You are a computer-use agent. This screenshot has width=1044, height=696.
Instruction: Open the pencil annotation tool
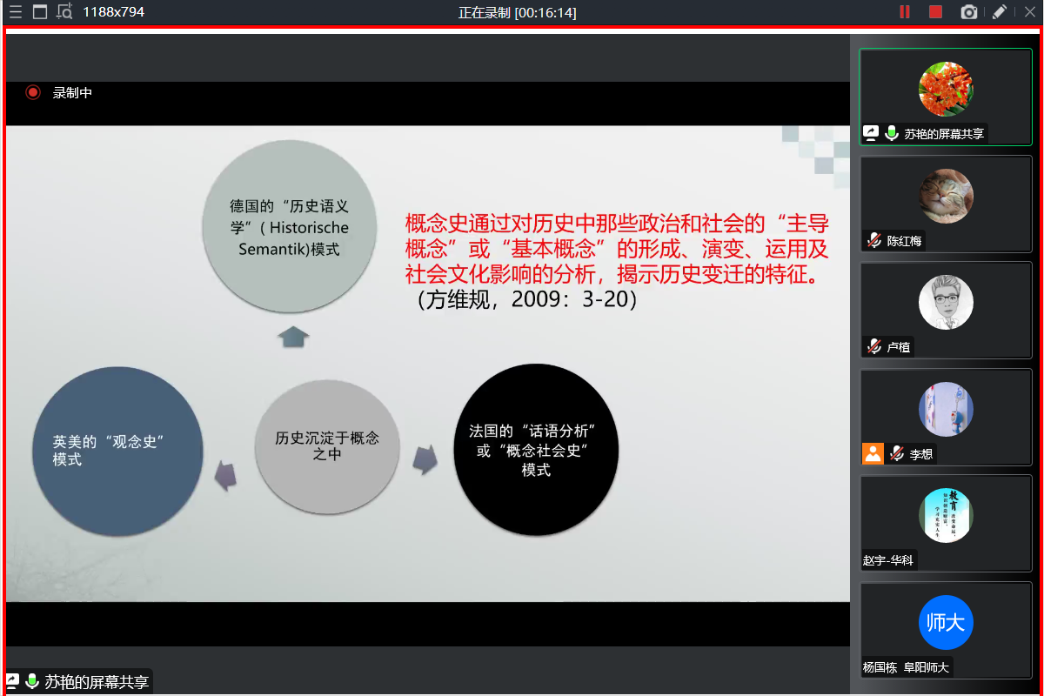pos(1000,12)
